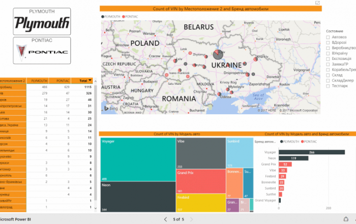356x224 pixels.
Task: Click the Kharkiv bubble on the map
Action: [x=256, y=59]
